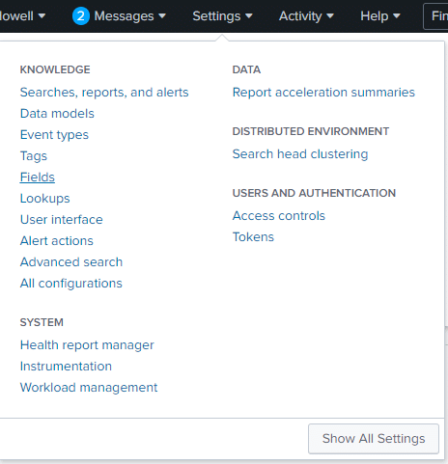Image resolution: width=448 pixels, height=464 pixels.
Task: Open Searches, reports, and alerts
Action: 104,93
